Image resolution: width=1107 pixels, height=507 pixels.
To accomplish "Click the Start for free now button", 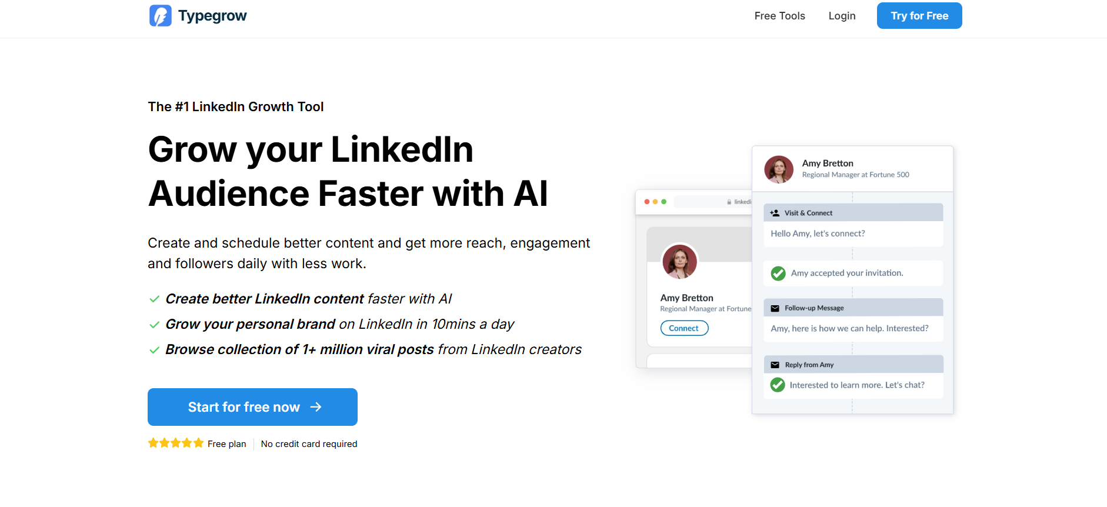I will [x=252, y=407].
